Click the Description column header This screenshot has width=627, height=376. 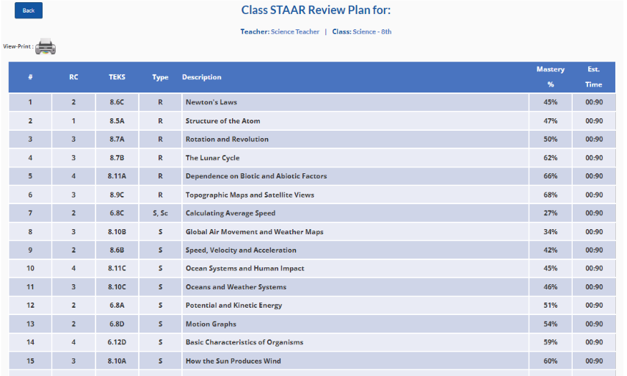[x=202, y=77]
